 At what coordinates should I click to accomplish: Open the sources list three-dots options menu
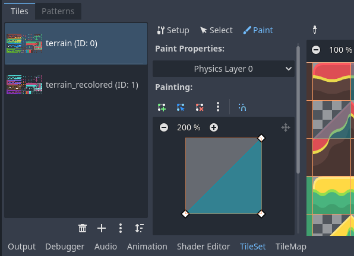tap(121, 228)
